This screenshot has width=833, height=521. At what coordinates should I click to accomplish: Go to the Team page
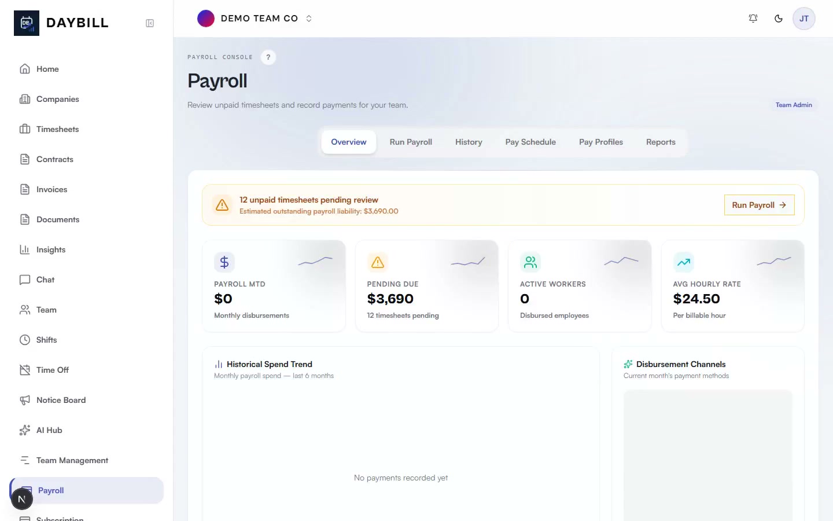pyautogui.click(x=87, y=310)
